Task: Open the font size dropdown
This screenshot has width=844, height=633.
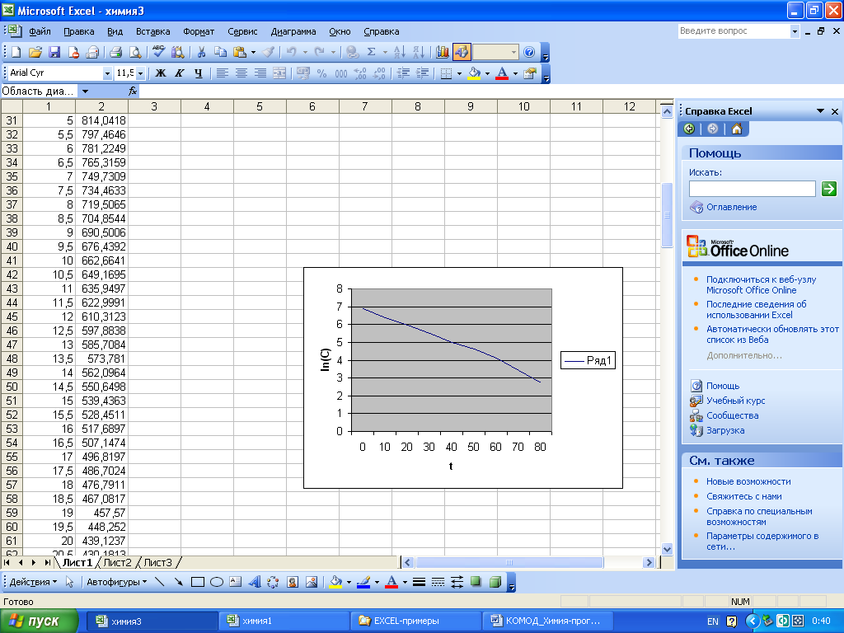Action: 141,73
